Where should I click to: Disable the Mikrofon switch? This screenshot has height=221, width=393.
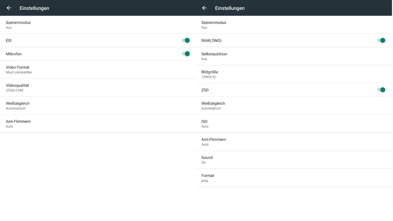186,54
